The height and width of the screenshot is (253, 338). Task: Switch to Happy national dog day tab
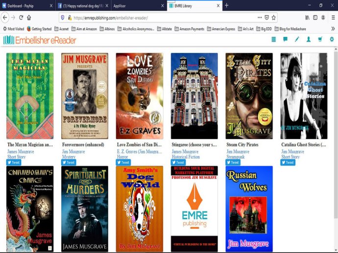point(83,6)
